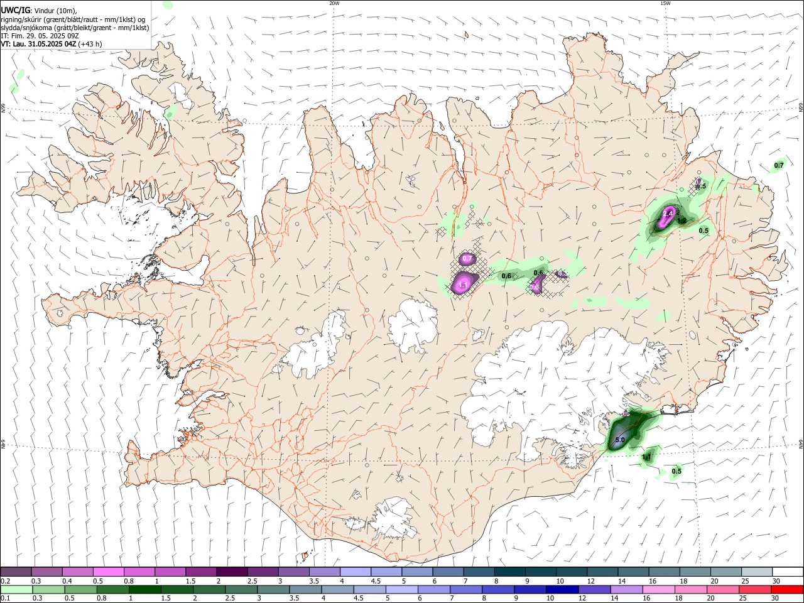804x603 pixels.
Task: Click the 5.0 precipitation value on the map
Action: tap(620, 440)
